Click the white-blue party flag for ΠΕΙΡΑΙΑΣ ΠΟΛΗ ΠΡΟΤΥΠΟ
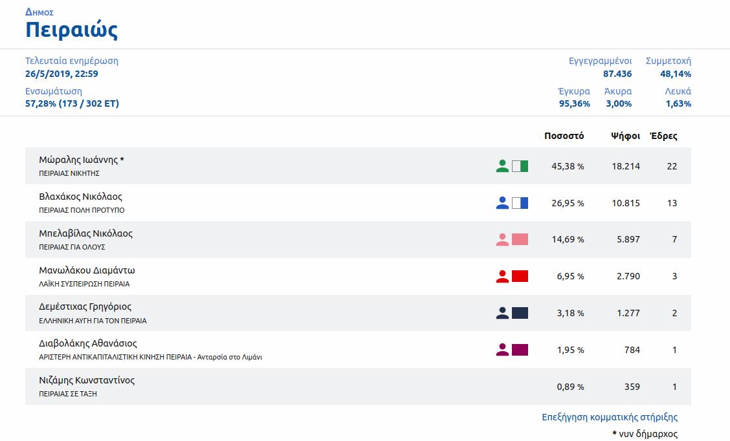 [520, 203]
